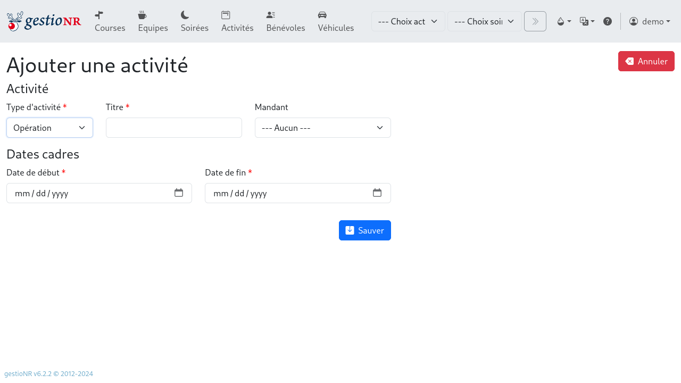Viewport: 681px width, 383px height.
Task: Expand the Choix act dropdown
Action: (x=408, y=21)
